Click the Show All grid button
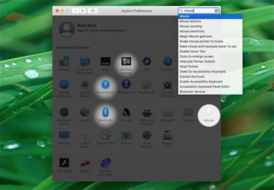 pos(92,11)
